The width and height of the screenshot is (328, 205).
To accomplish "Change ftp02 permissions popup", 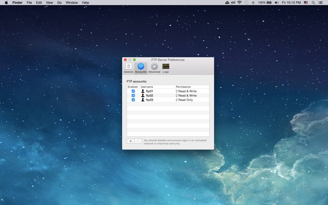I will (x=187, y=96).
